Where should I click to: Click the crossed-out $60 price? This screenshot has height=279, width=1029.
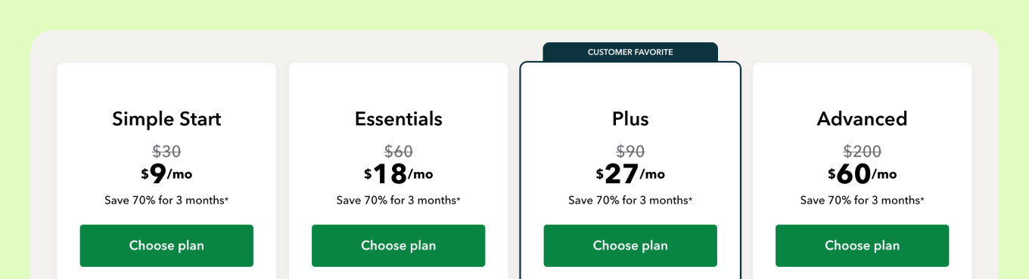coord(399,152)
